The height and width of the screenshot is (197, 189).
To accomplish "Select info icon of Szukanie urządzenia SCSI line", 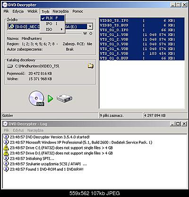I will coord(6,164).
